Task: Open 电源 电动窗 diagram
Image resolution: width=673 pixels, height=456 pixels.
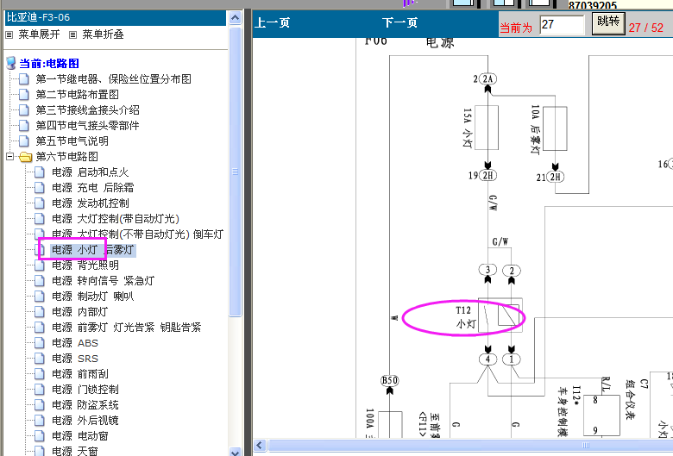Action: [x=80, y=436]
